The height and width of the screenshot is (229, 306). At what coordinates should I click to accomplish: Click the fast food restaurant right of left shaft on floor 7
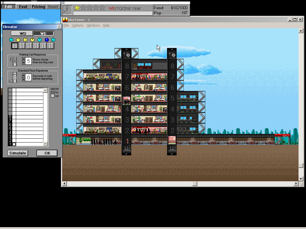(x=149, y=77)
